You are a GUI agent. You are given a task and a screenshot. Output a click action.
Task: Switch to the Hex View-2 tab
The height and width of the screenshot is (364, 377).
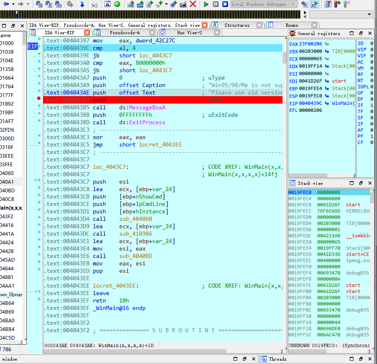pos(189,33)
